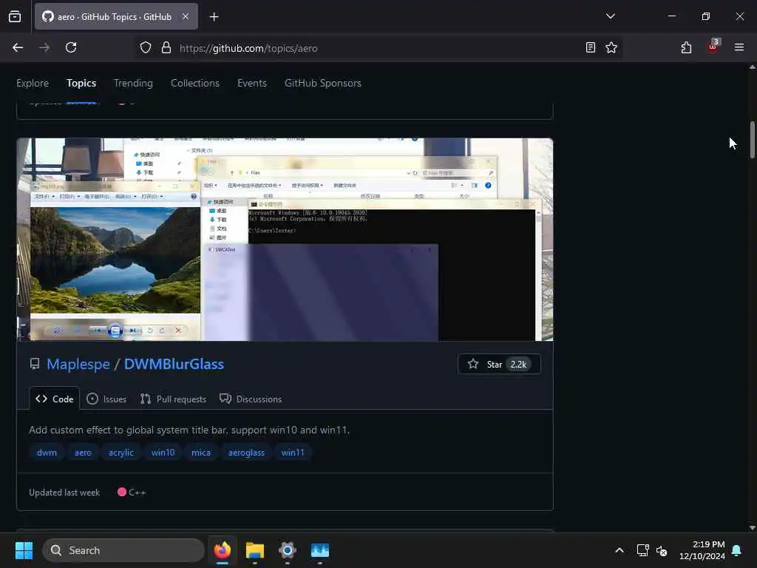Viewport: 757px width, 568px height.
Task: Open Discussions for DWMBlurGlass
Action: 251,399
